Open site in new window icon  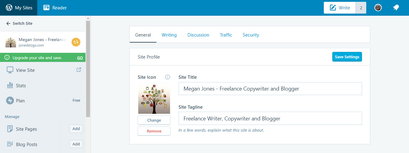79,70
